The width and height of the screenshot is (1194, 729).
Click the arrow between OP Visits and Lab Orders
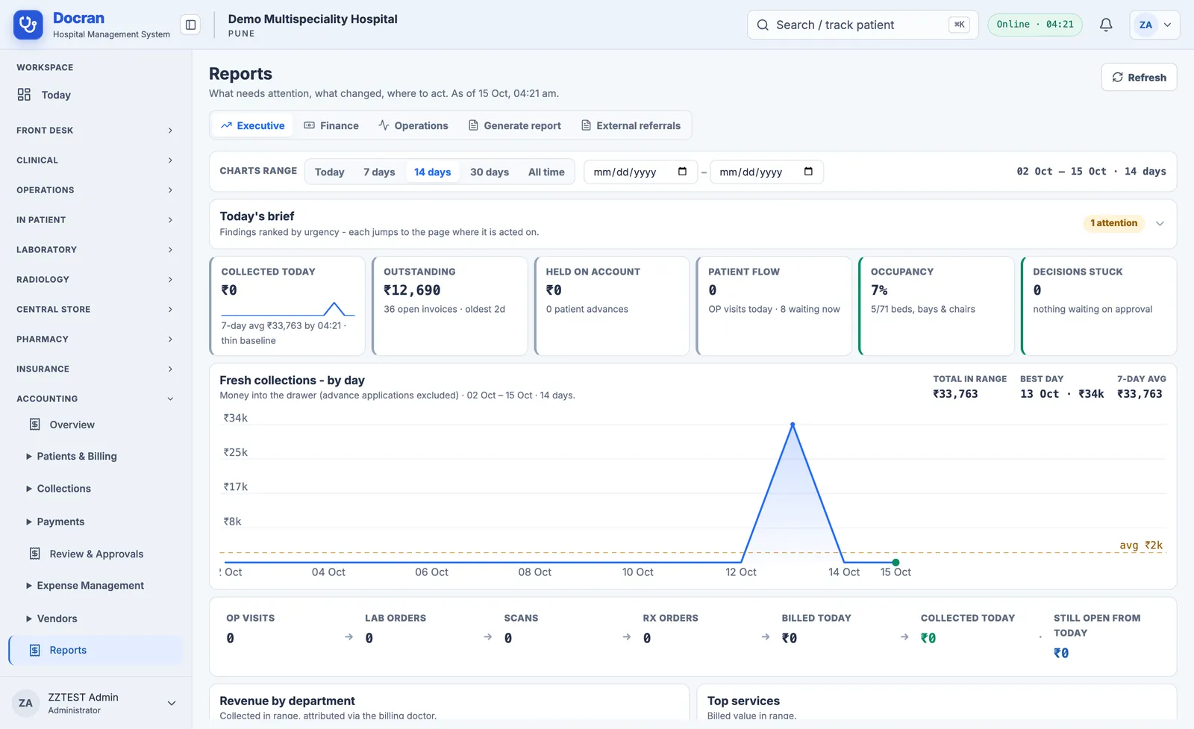tap(348, 637)
